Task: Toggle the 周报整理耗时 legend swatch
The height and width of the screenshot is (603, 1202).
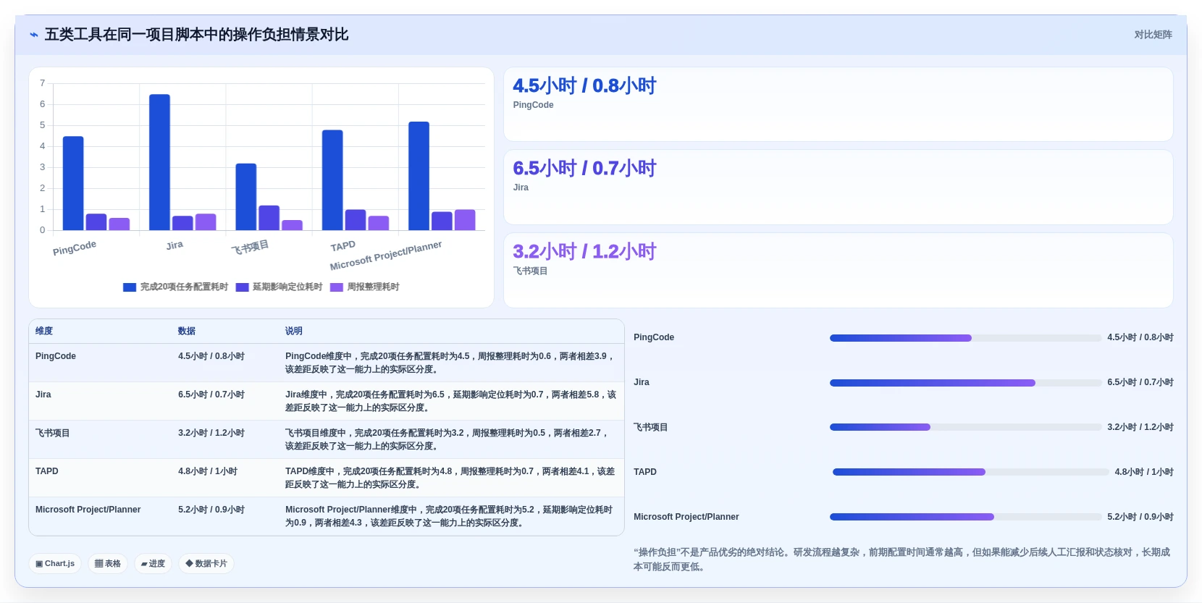Action: pos(336,287)
